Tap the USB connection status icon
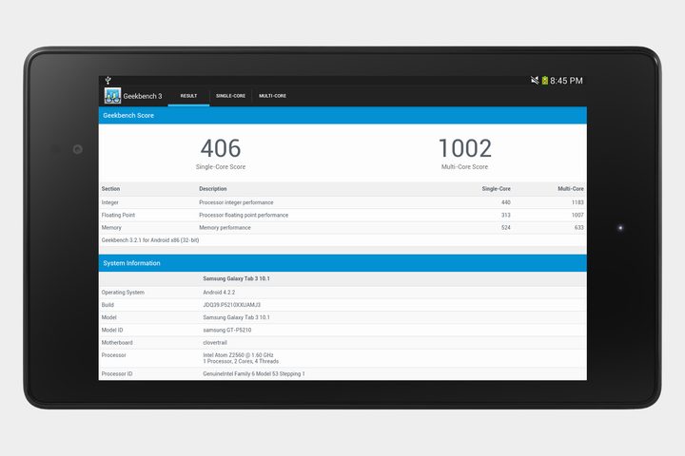This screenshot has height=456, width=685. [108, 81]
